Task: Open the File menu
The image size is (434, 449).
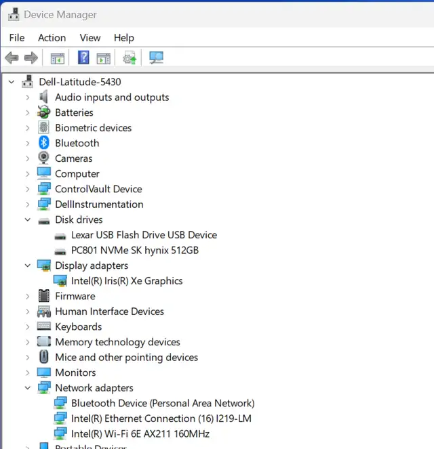Action: 17,38
